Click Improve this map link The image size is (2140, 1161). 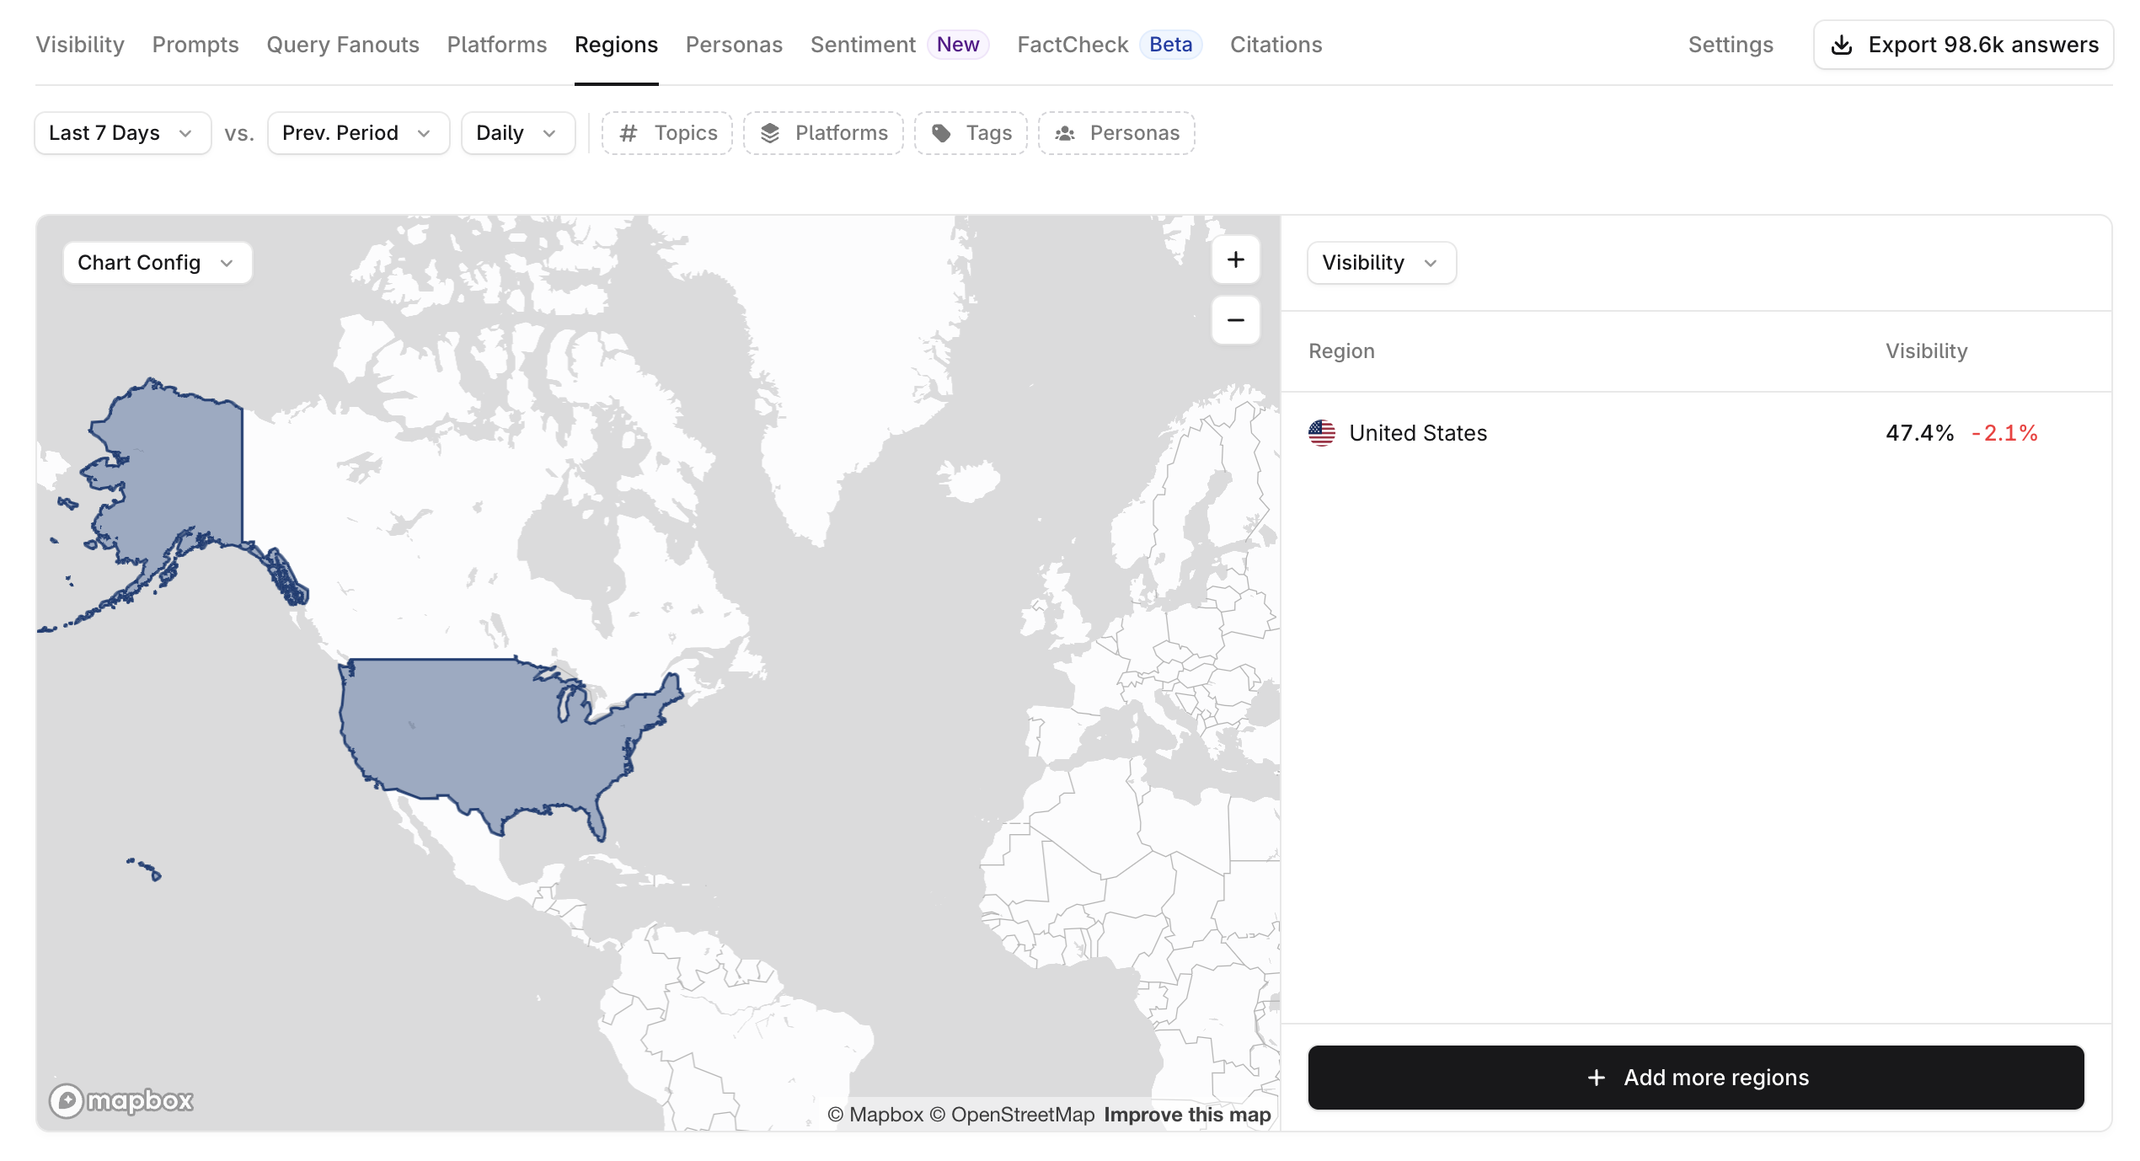pos(1187,1115)
